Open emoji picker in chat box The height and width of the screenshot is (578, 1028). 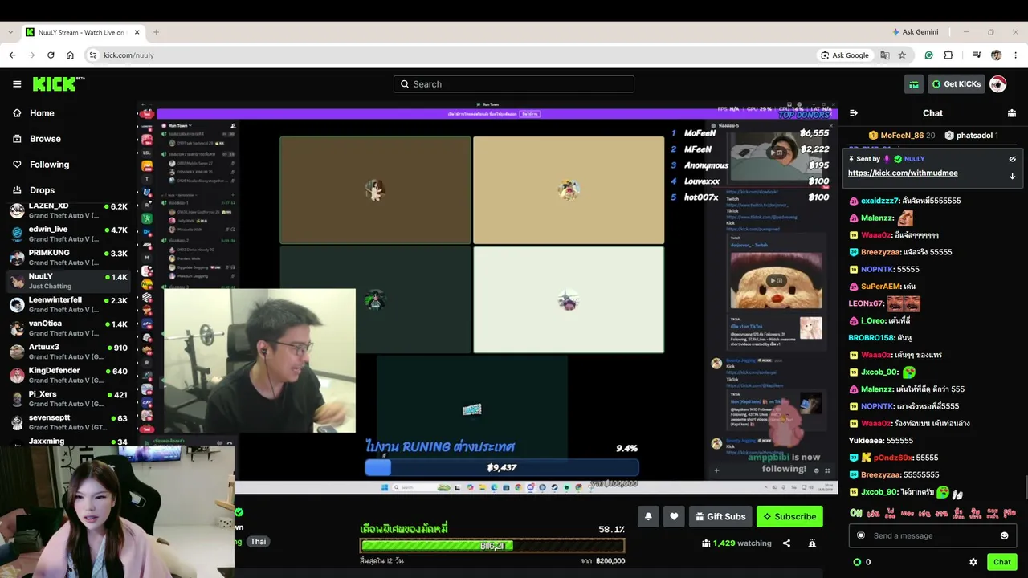click(1004, 535)
